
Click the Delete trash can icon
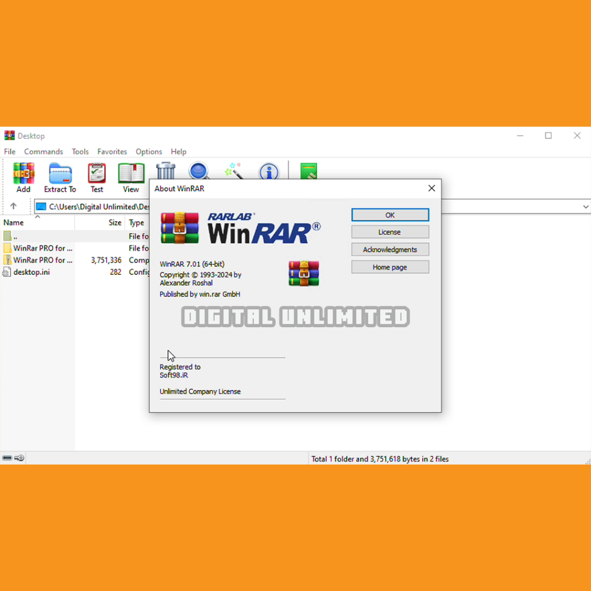pos(166,170)
